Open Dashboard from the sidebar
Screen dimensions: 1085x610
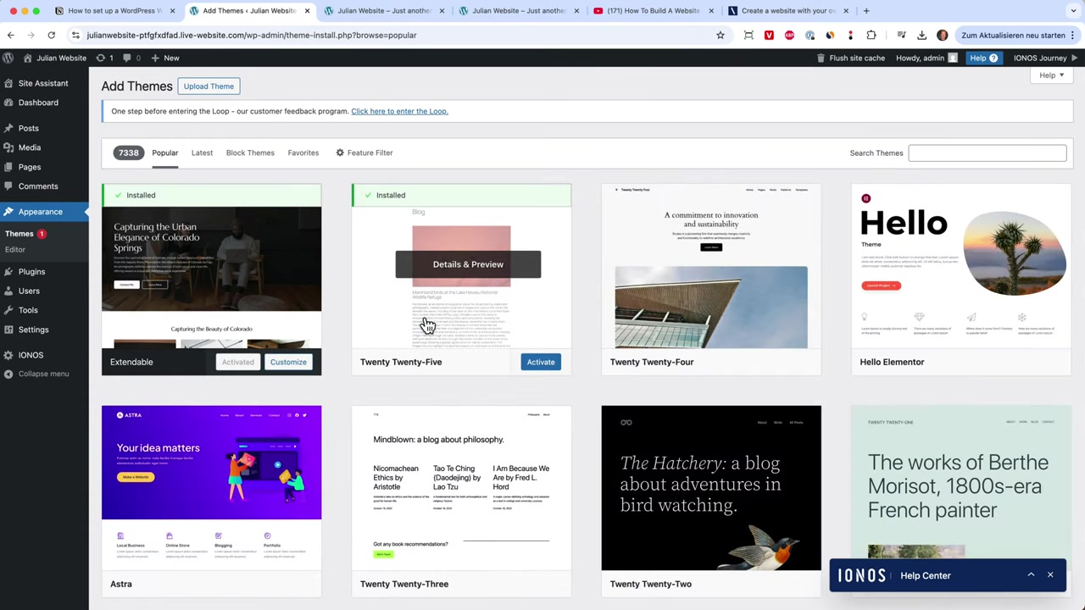(38, 103)
